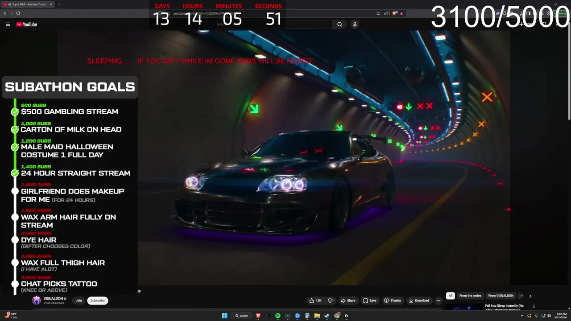Start voice search with the microphone

355,25
